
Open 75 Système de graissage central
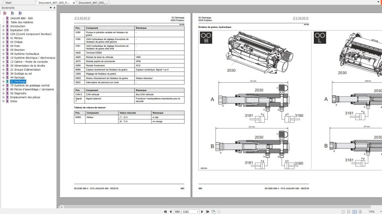click(30, 86)
